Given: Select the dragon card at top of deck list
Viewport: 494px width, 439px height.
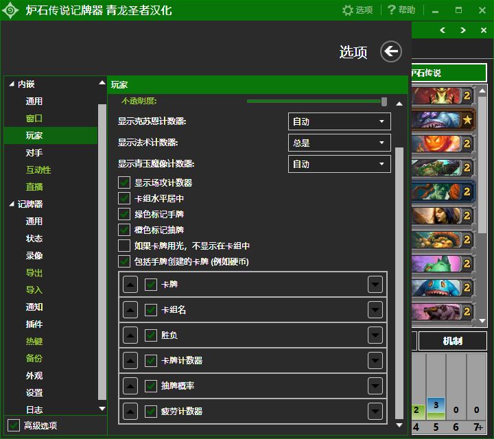Looking at the screenshot, I should click(x=443, y=95).
